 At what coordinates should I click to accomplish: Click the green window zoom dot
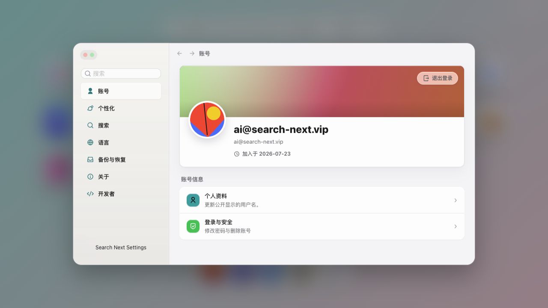(x=92, y=55)
